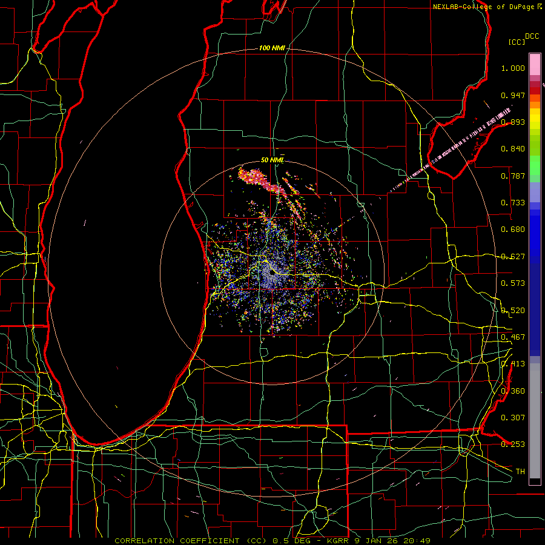Select the 0.307 scale value
The height and width of the screenshot is (545, 545).
tap(513, 418)
